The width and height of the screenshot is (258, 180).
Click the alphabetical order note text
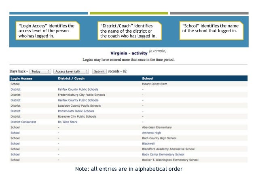[129, 169]
